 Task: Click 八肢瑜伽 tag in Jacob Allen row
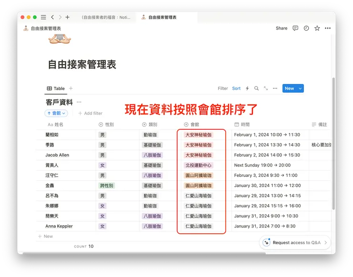pos(153,155)
